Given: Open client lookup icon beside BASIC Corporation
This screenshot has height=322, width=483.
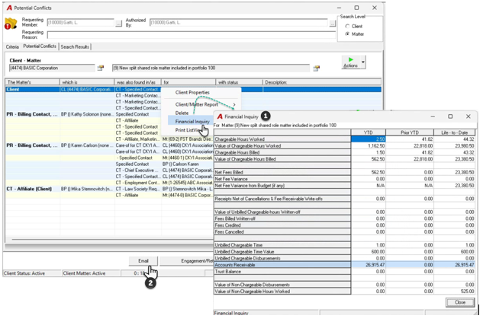Looking at the screenshot, I should [x=101, y=68].
